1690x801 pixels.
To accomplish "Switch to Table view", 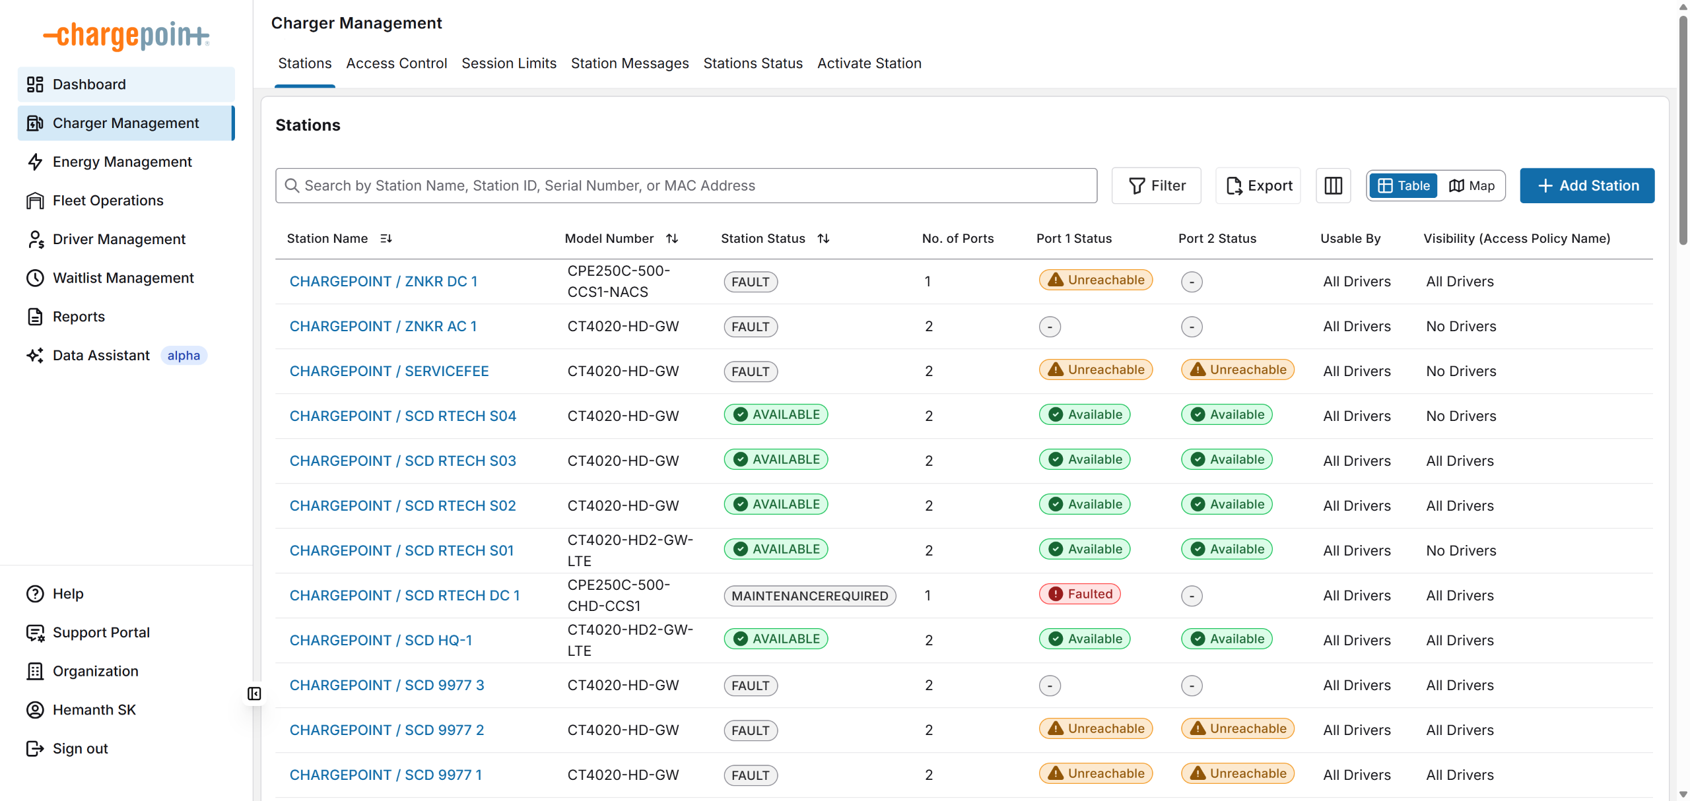I will tap(1403, 185).
